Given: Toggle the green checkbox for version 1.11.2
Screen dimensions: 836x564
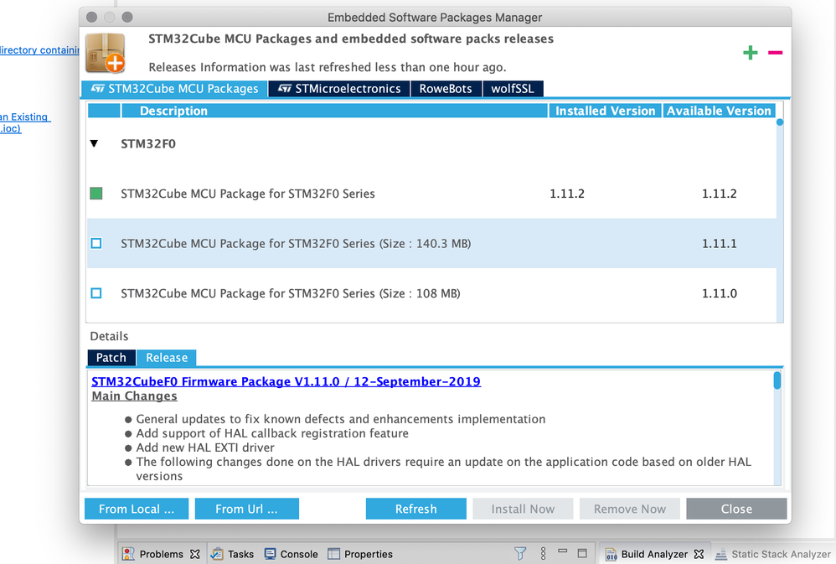Looking at the screenshot, I should pyautogui.click(x=96, y=193).
